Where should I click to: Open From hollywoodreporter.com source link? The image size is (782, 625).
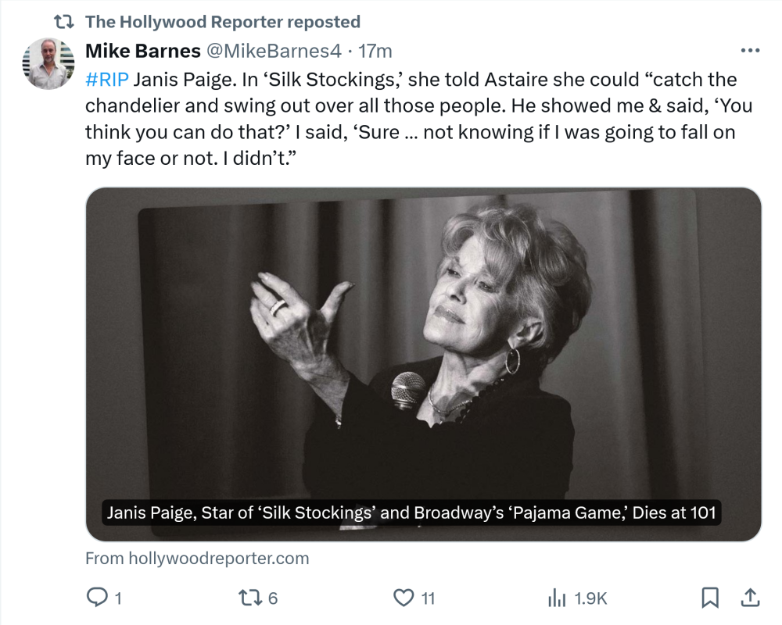tap(197, 559)
